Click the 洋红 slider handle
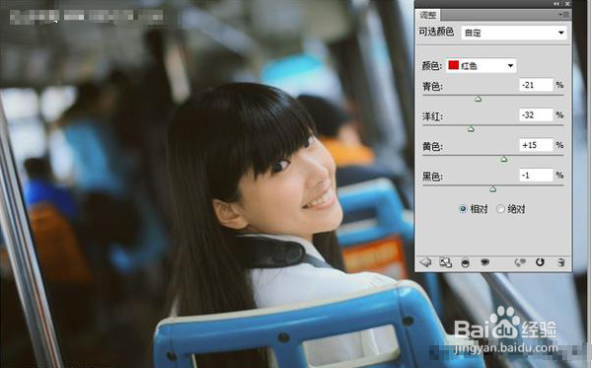This screenshot has width=592, height=369. tap(471, 129)
